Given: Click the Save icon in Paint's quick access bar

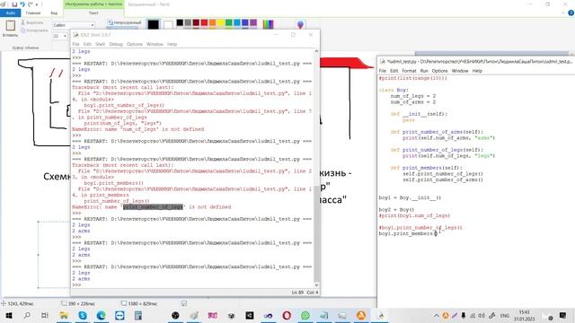Looking at the screenshot, I should 14,4.
